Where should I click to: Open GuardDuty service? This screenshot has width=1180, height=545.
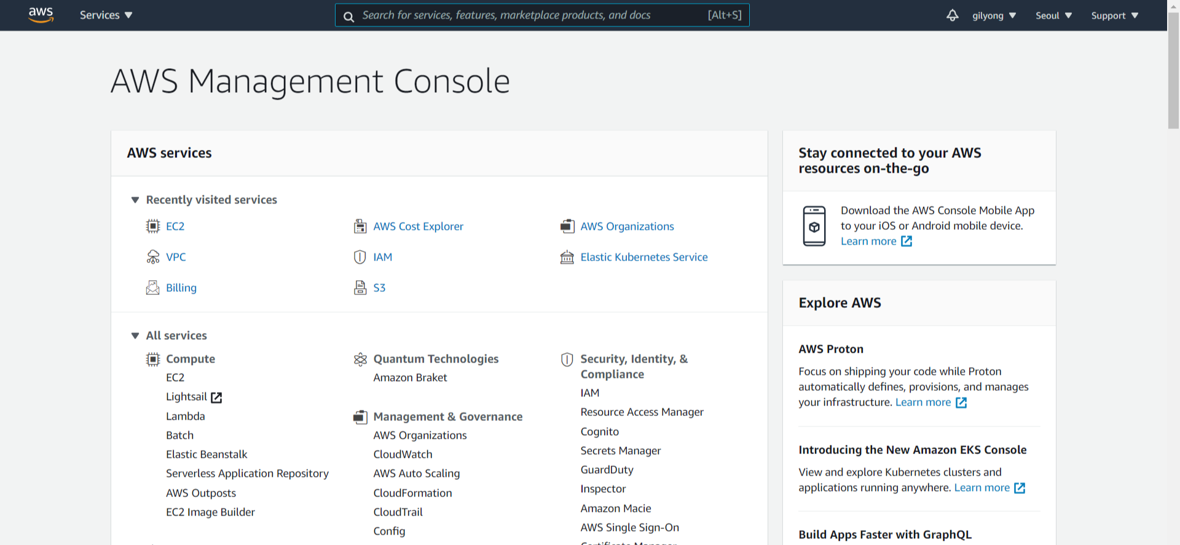click(x=607, y=470)
